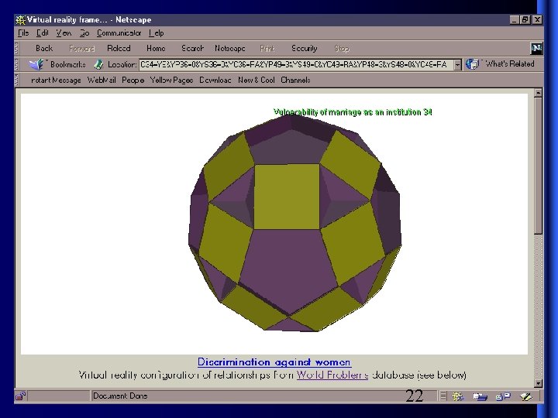Image resolution: width=558 pixels, height=418 pixels.
Task: Open the View menu
Action: point(64,33)
